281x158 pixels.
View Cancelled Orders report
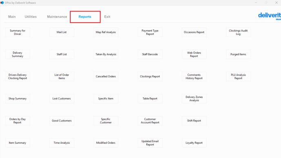click(x=106, y=76)
